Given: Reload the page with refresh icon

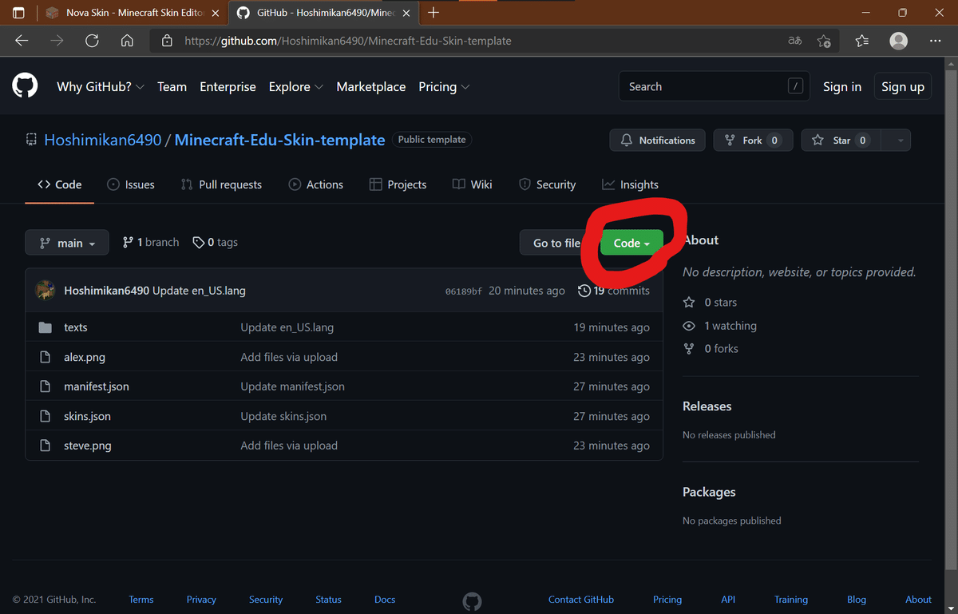Looking at the screenshot, I should (x=92, y=41).
